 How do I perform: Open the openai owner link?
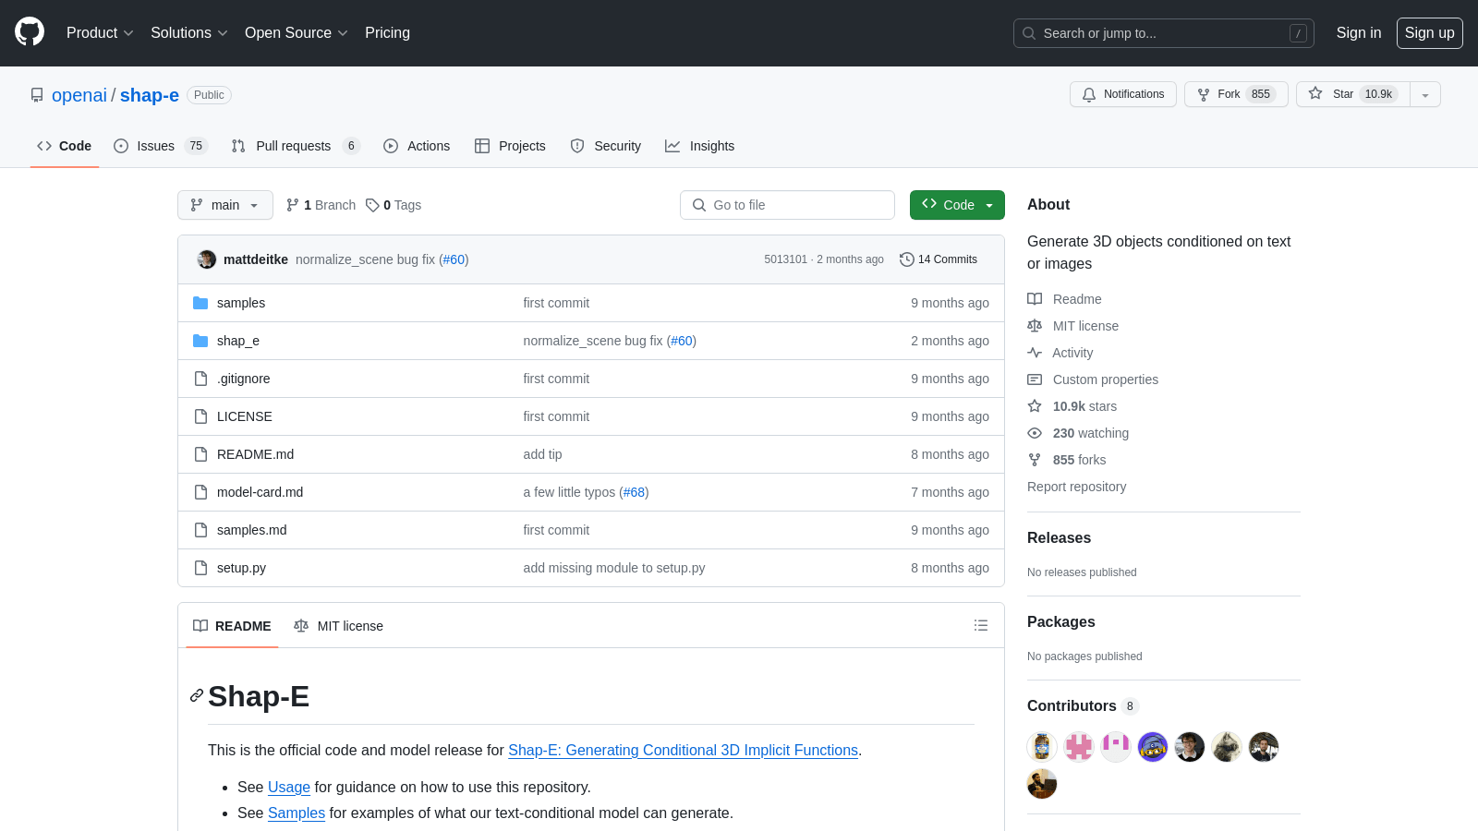click(x=79, y=95)
